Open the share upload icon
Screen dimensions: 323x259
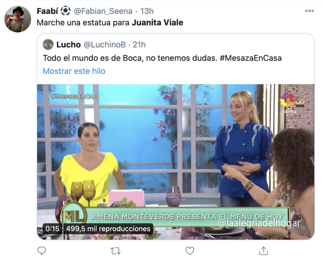(263, 251)
